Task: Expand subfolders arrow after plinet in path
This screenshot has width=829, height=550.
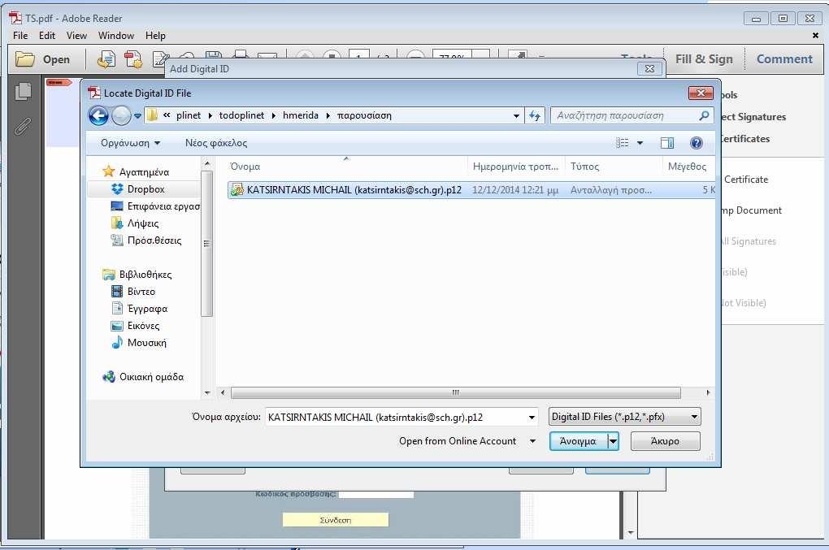Action: click(x=210, y=115)
